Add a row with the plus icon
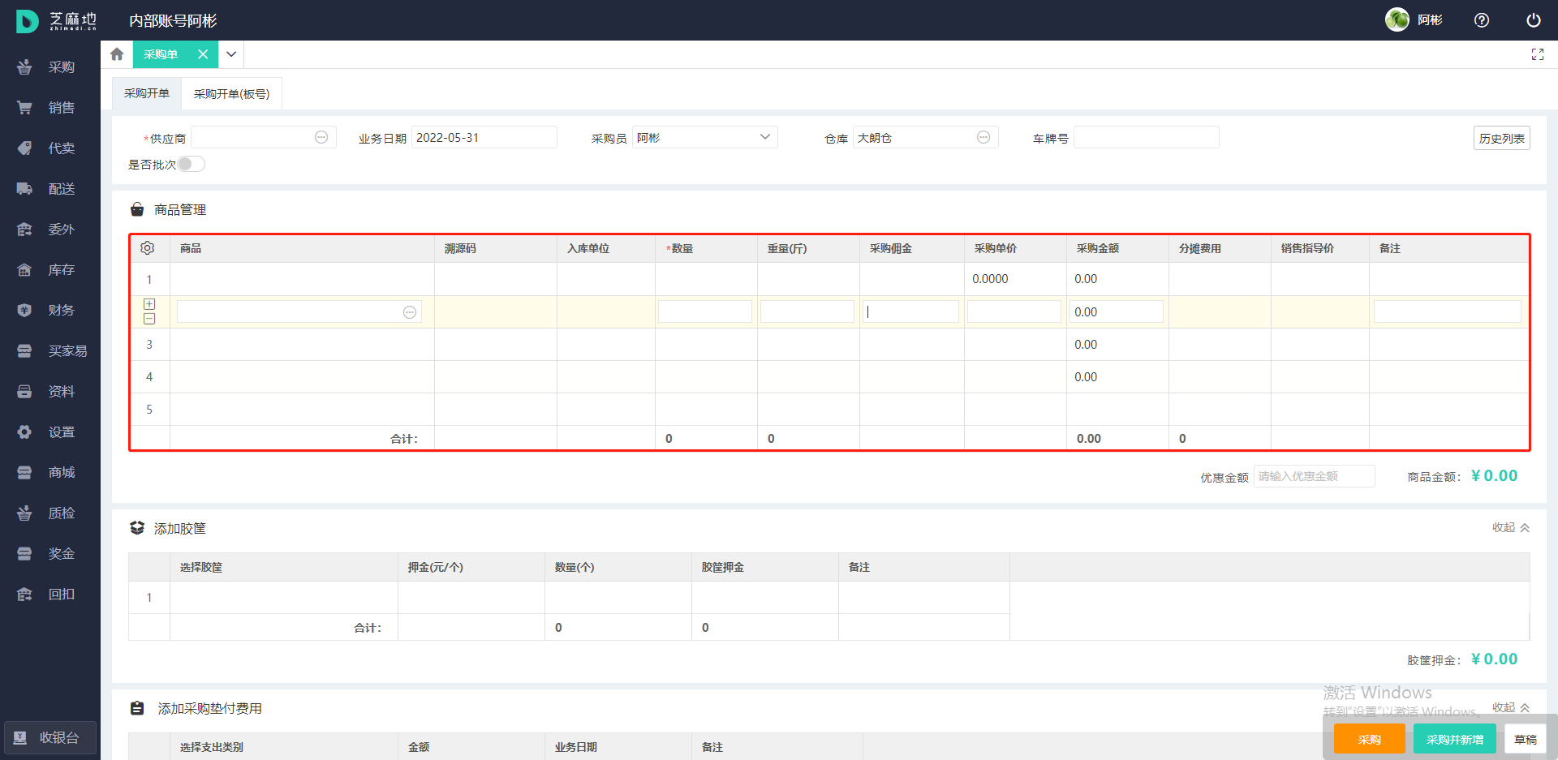Image resolution: width=1558 pixels, height=760 pixels. click(x=149, y=304)
